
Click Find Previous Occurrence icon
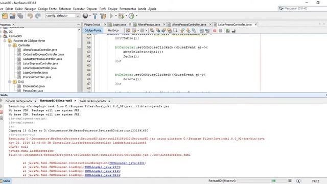pos(158,31)
